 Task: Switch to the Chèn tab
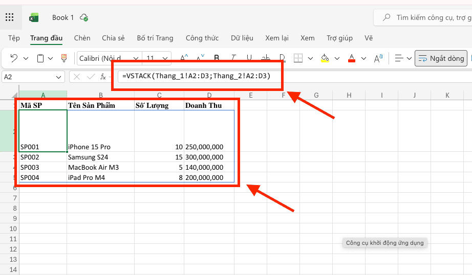coord(82,38)
